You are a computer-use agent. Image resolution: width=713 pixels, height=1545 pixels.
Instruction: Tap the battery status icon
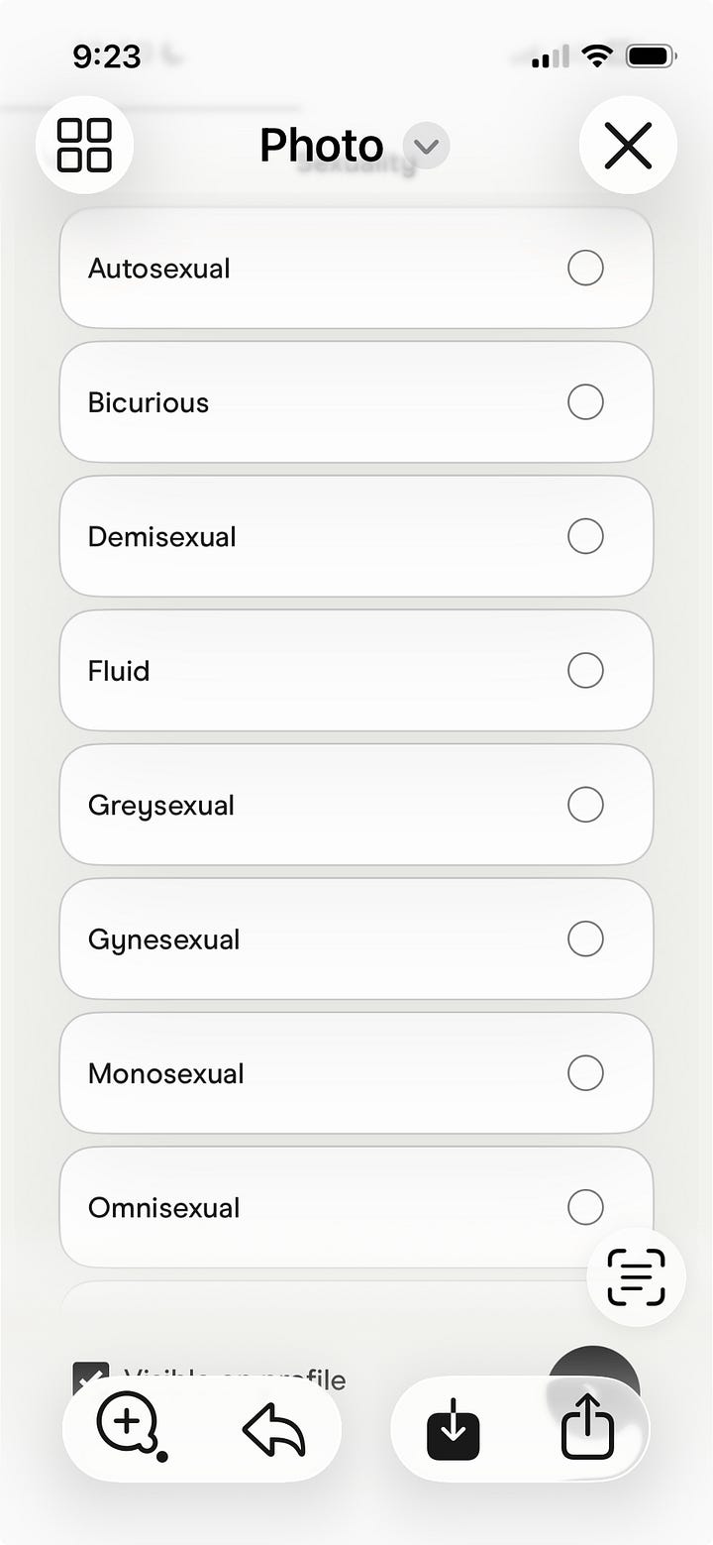[x=650, y=56]
